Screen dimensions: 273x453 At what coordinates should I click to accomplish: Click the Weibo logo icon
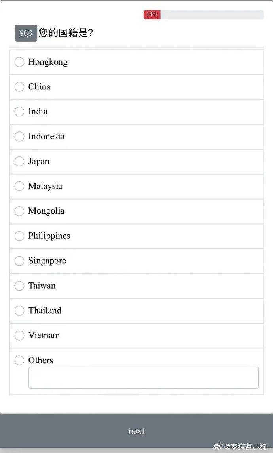(x=218, y=447)
